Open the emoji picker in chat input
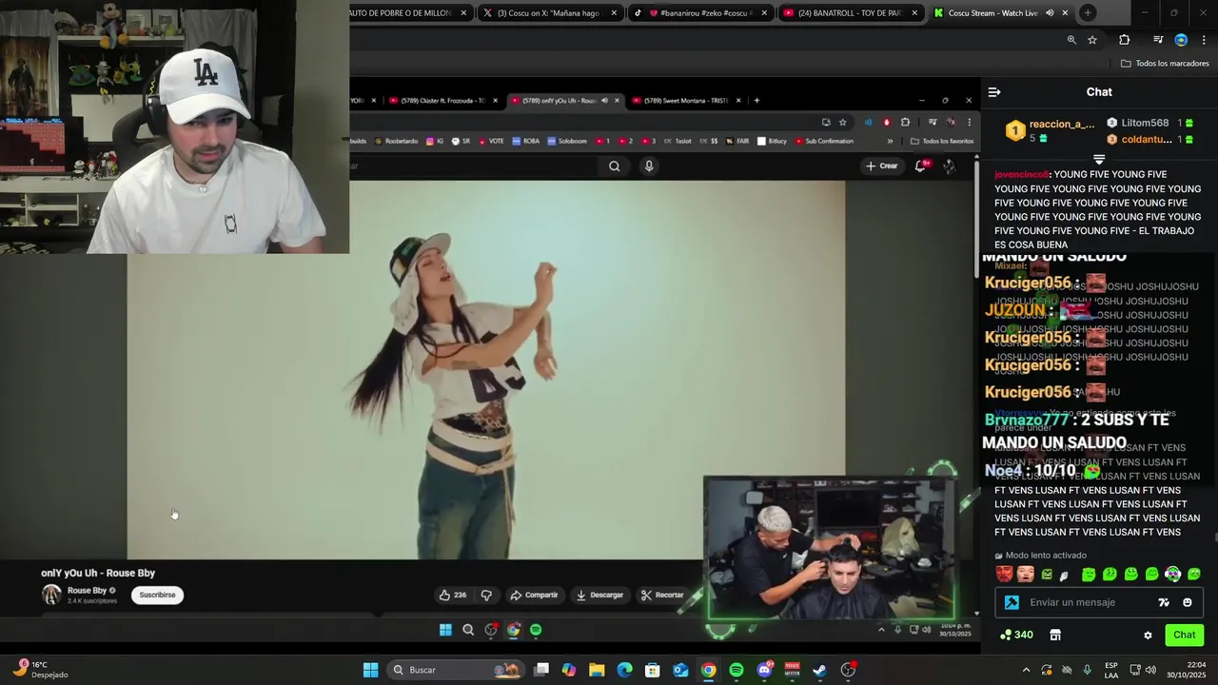1218x685 pixels. pos(1187,602)
